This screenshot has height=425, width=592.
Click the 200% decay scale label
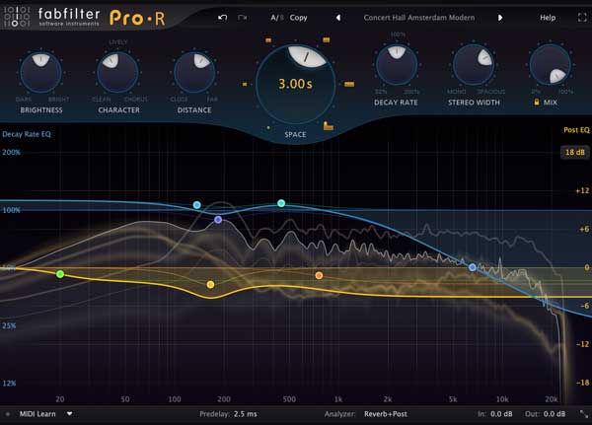click(x=11, y=153)
